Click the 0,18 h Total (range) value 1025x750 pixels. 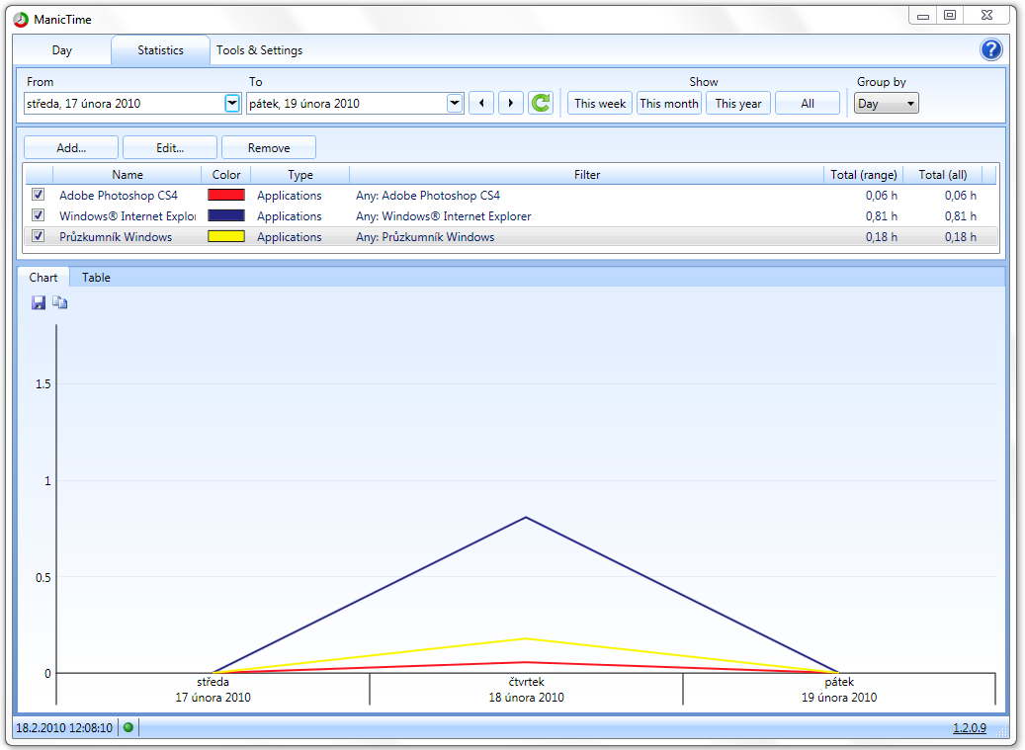(882, 237)
